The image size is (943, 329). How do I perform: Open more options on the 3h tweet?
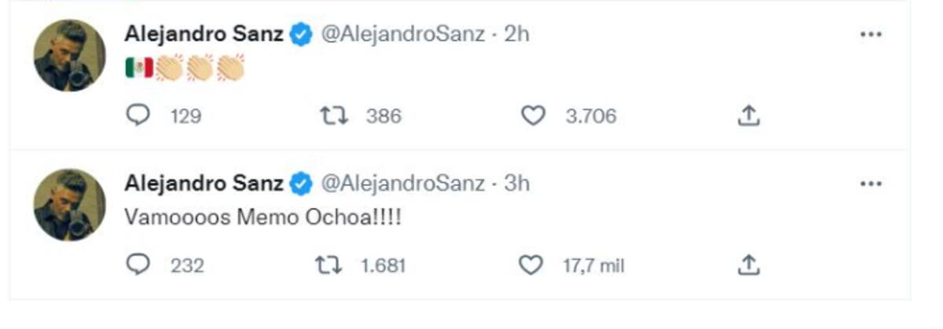[871, 185]
